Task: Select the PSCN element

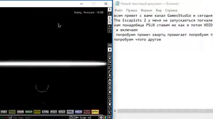Action: pos(87,112)
